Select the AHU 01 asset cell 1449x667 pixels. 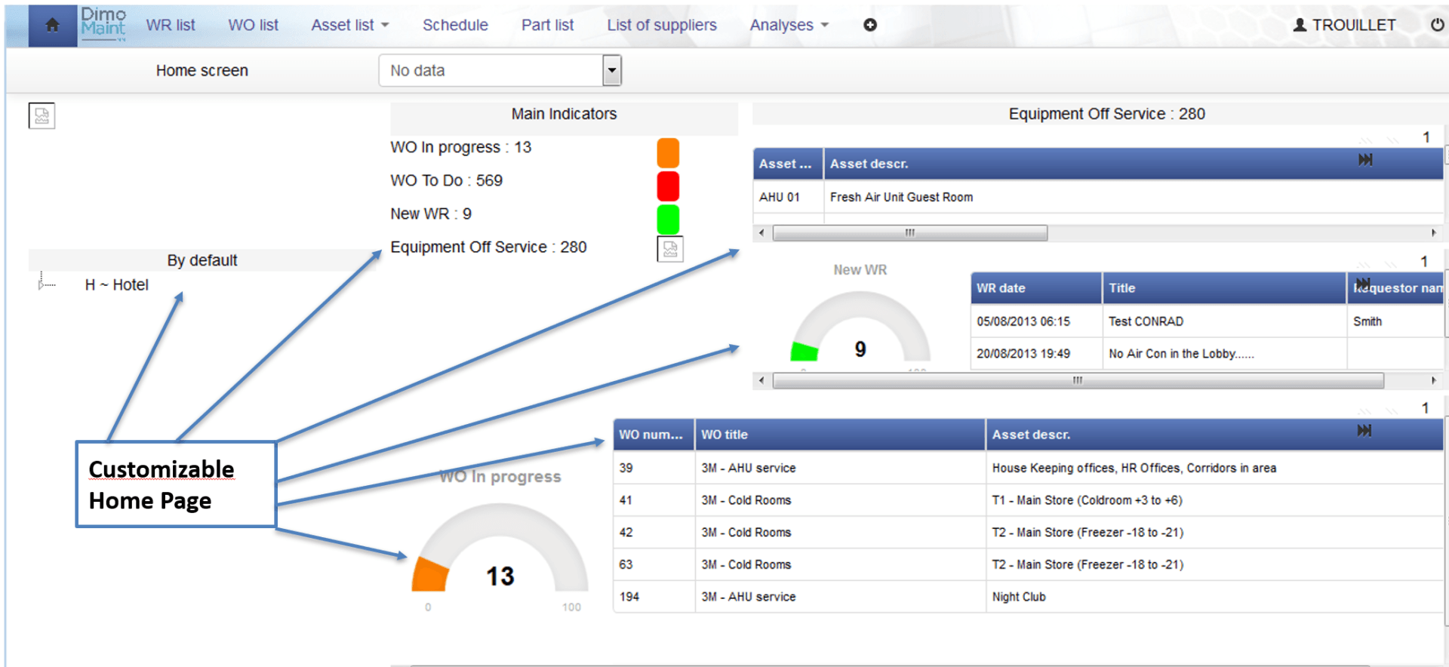(788, 197)
